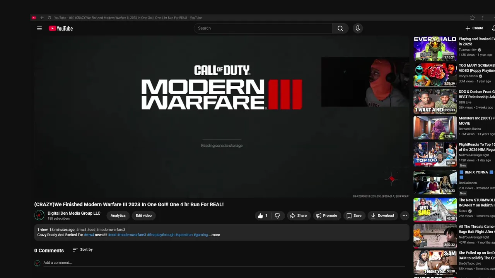The height and width of the screenshot is (278, 495).
Task: Open browser extensions puzzle icon
Action: [472, 18]
